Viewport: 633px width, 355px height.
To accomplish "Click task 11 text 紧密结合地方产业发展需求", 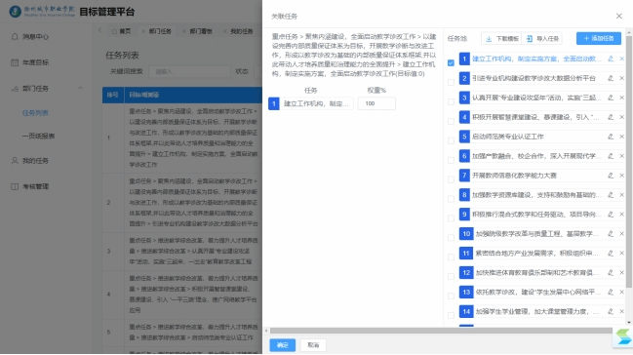I will click(x=536, y=254).
